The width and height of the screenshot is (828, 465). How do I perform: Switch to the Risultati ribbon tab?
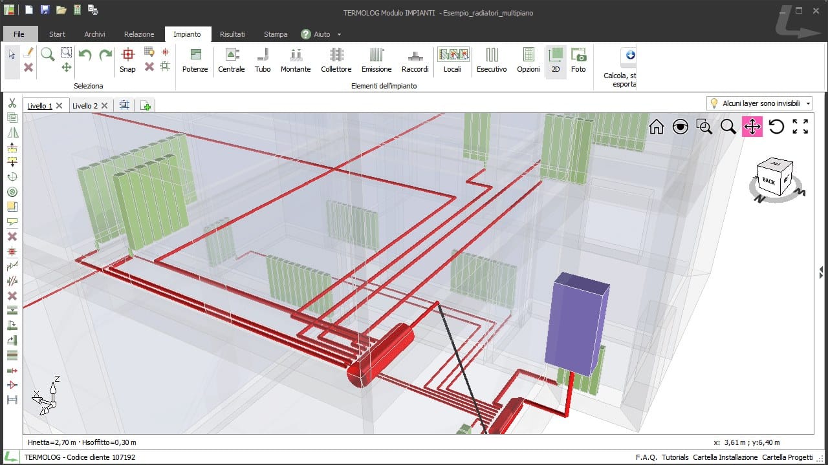pos(232,34)
